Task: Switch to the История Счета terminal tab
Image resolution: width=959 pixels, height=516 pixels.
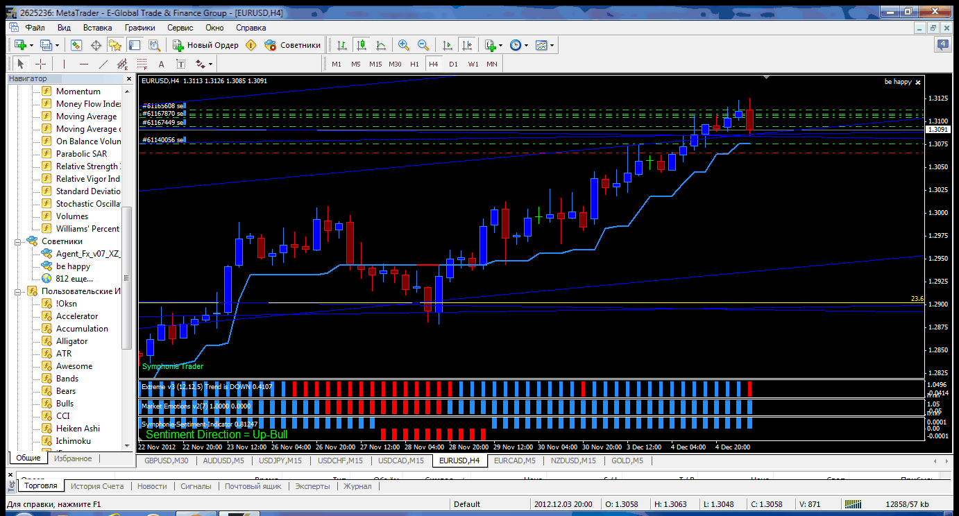Action: [x=97, y=486]
